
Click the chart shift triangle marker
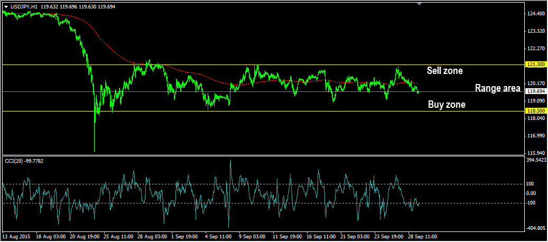click(x=420, y=4)
